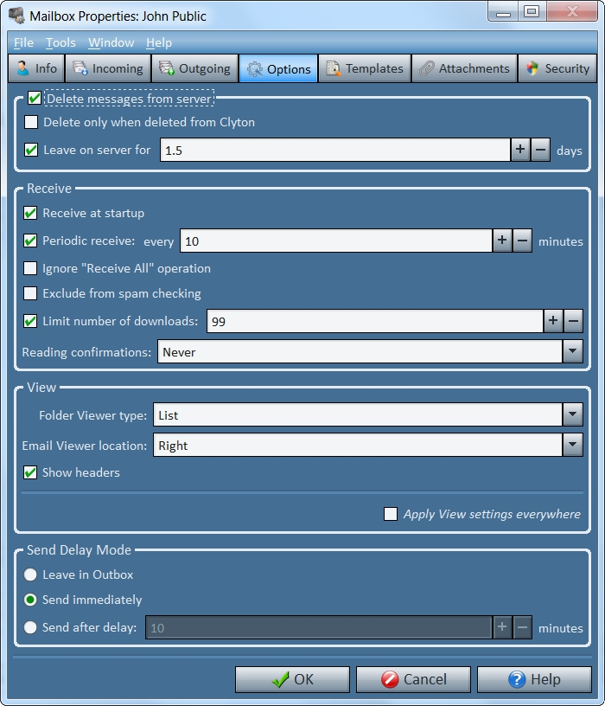This screenshot has width=605, height=706.
Task: Open the Tools menu
Action: (60, 42)
